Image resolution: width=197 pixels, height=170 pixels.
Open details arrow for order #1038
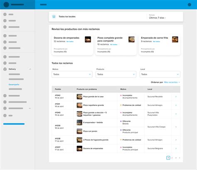pyautogui.click(x=176, y=140)
